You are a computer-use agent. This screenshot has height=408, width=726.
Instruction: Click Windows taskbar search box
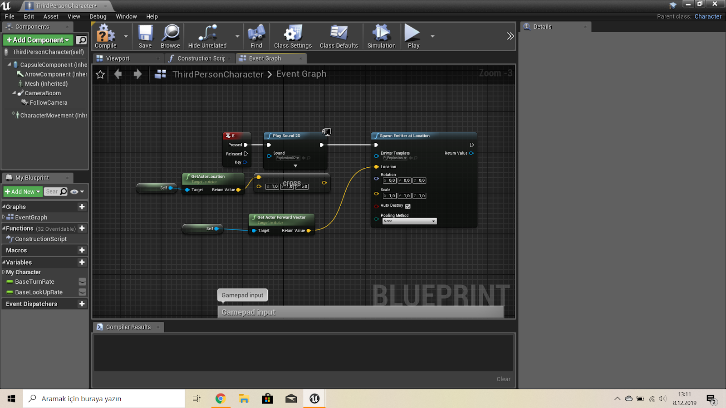pos(104,398)
